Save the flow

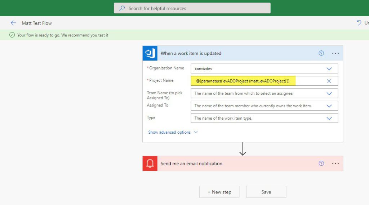[x=266, y=192]
